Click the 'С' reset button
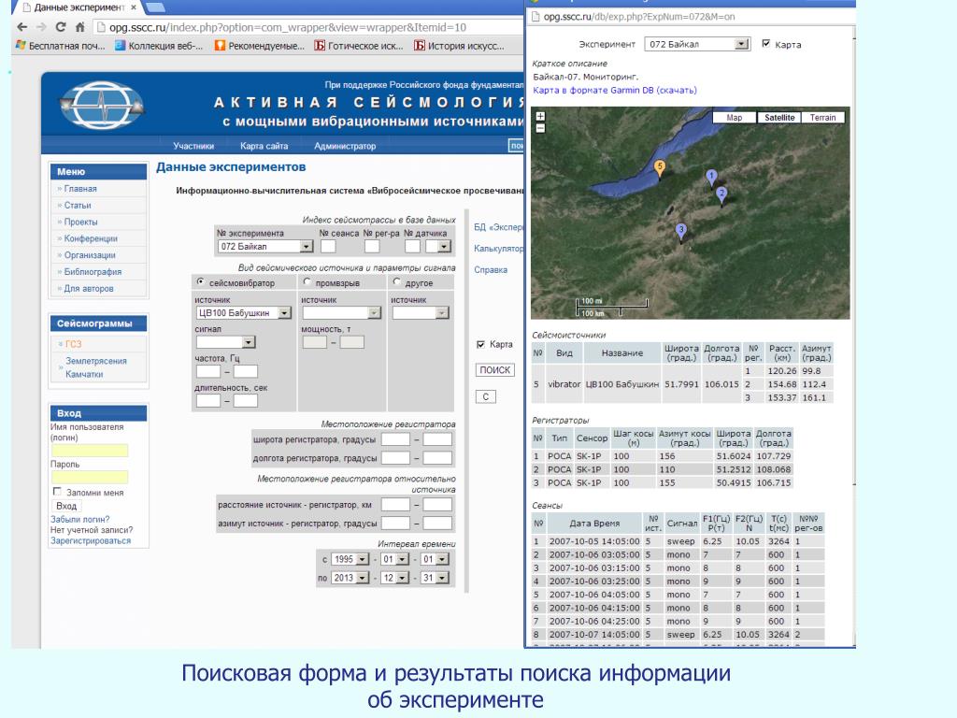Screen dimensions: 957x718 [x=486, y=396]
